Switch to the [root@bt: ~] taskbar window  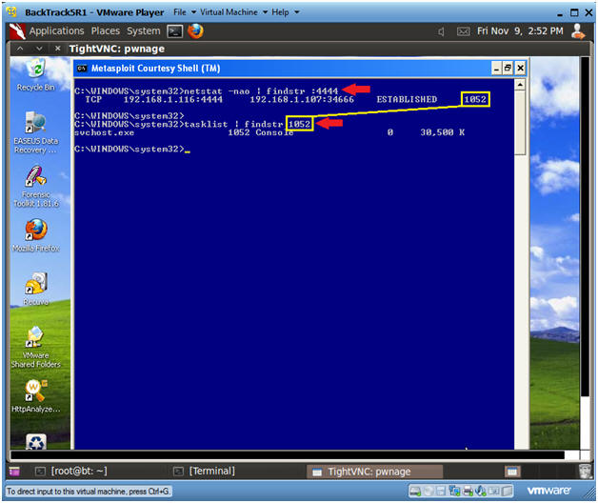pyautogui.click(x=71, y=472)
